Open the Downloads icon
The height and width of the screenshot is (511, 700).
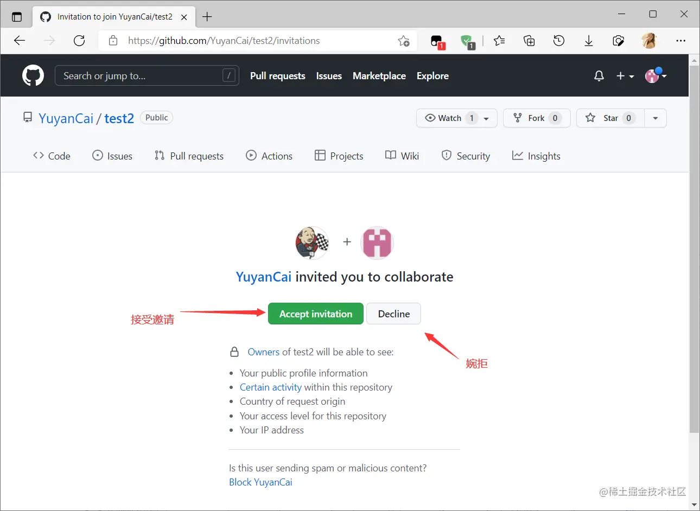[589, 41]
